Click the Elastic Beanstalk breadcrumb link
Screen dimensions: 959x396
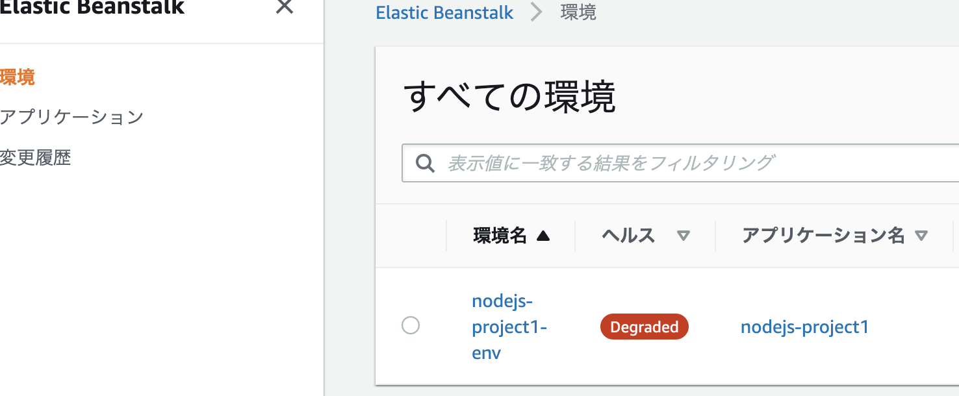click(x=444, y=12)
